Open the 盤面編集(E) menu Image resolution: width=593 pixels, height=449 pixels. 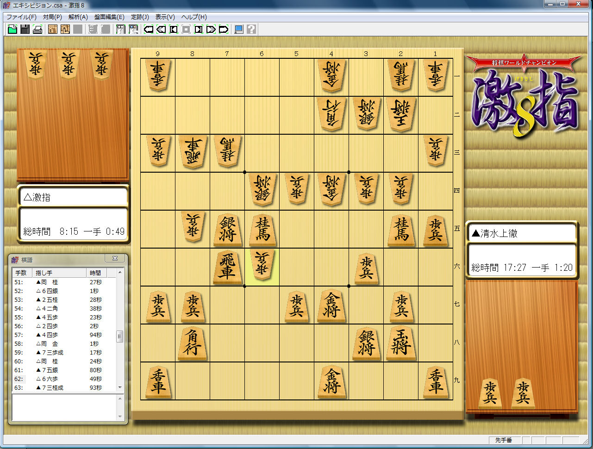coord(109,17)
